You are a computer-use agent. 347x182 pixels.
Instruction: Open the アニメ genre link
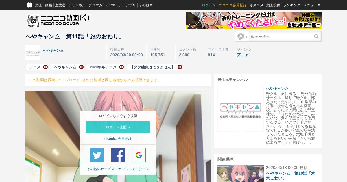click(243, 55)
